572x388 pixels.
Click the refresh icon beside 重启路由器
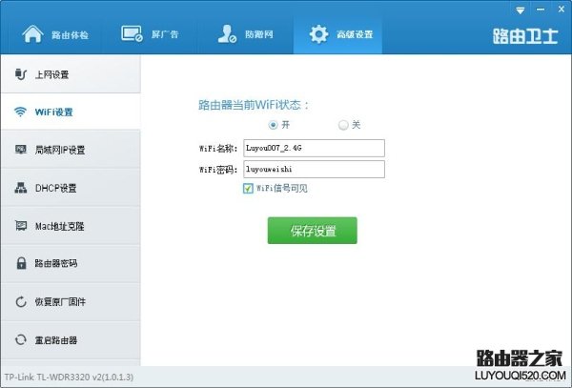point(21,340)
